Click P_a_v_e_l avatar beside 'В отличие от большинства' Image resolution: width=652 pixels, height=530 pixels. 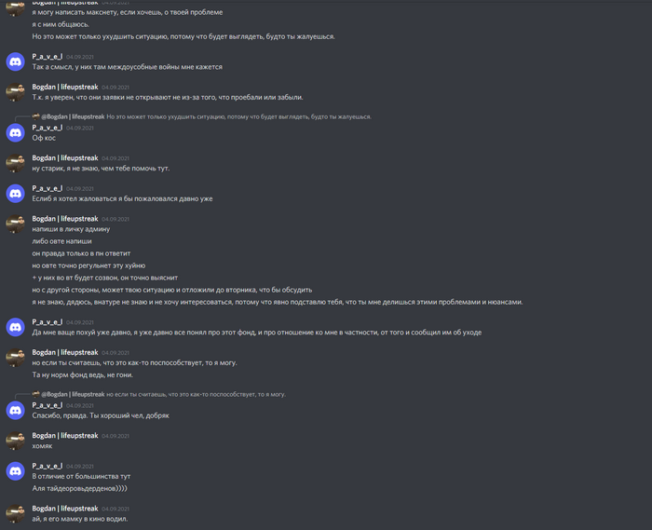[16, 471]
